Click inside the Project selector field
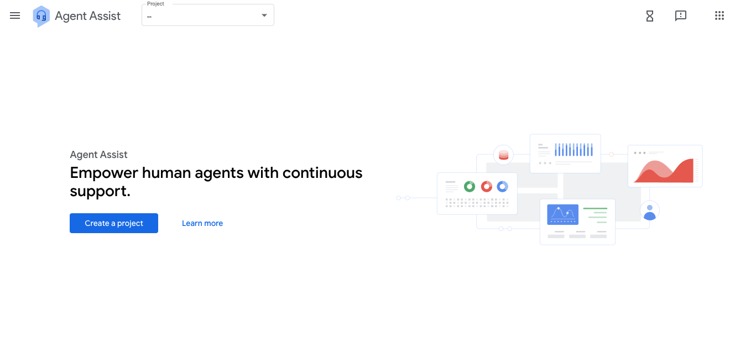 tap(208, 15)
